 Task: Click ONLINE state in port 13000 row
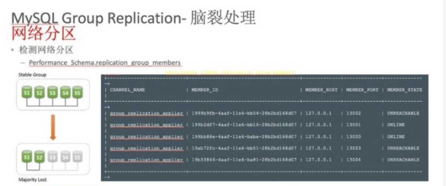point(396,137)
